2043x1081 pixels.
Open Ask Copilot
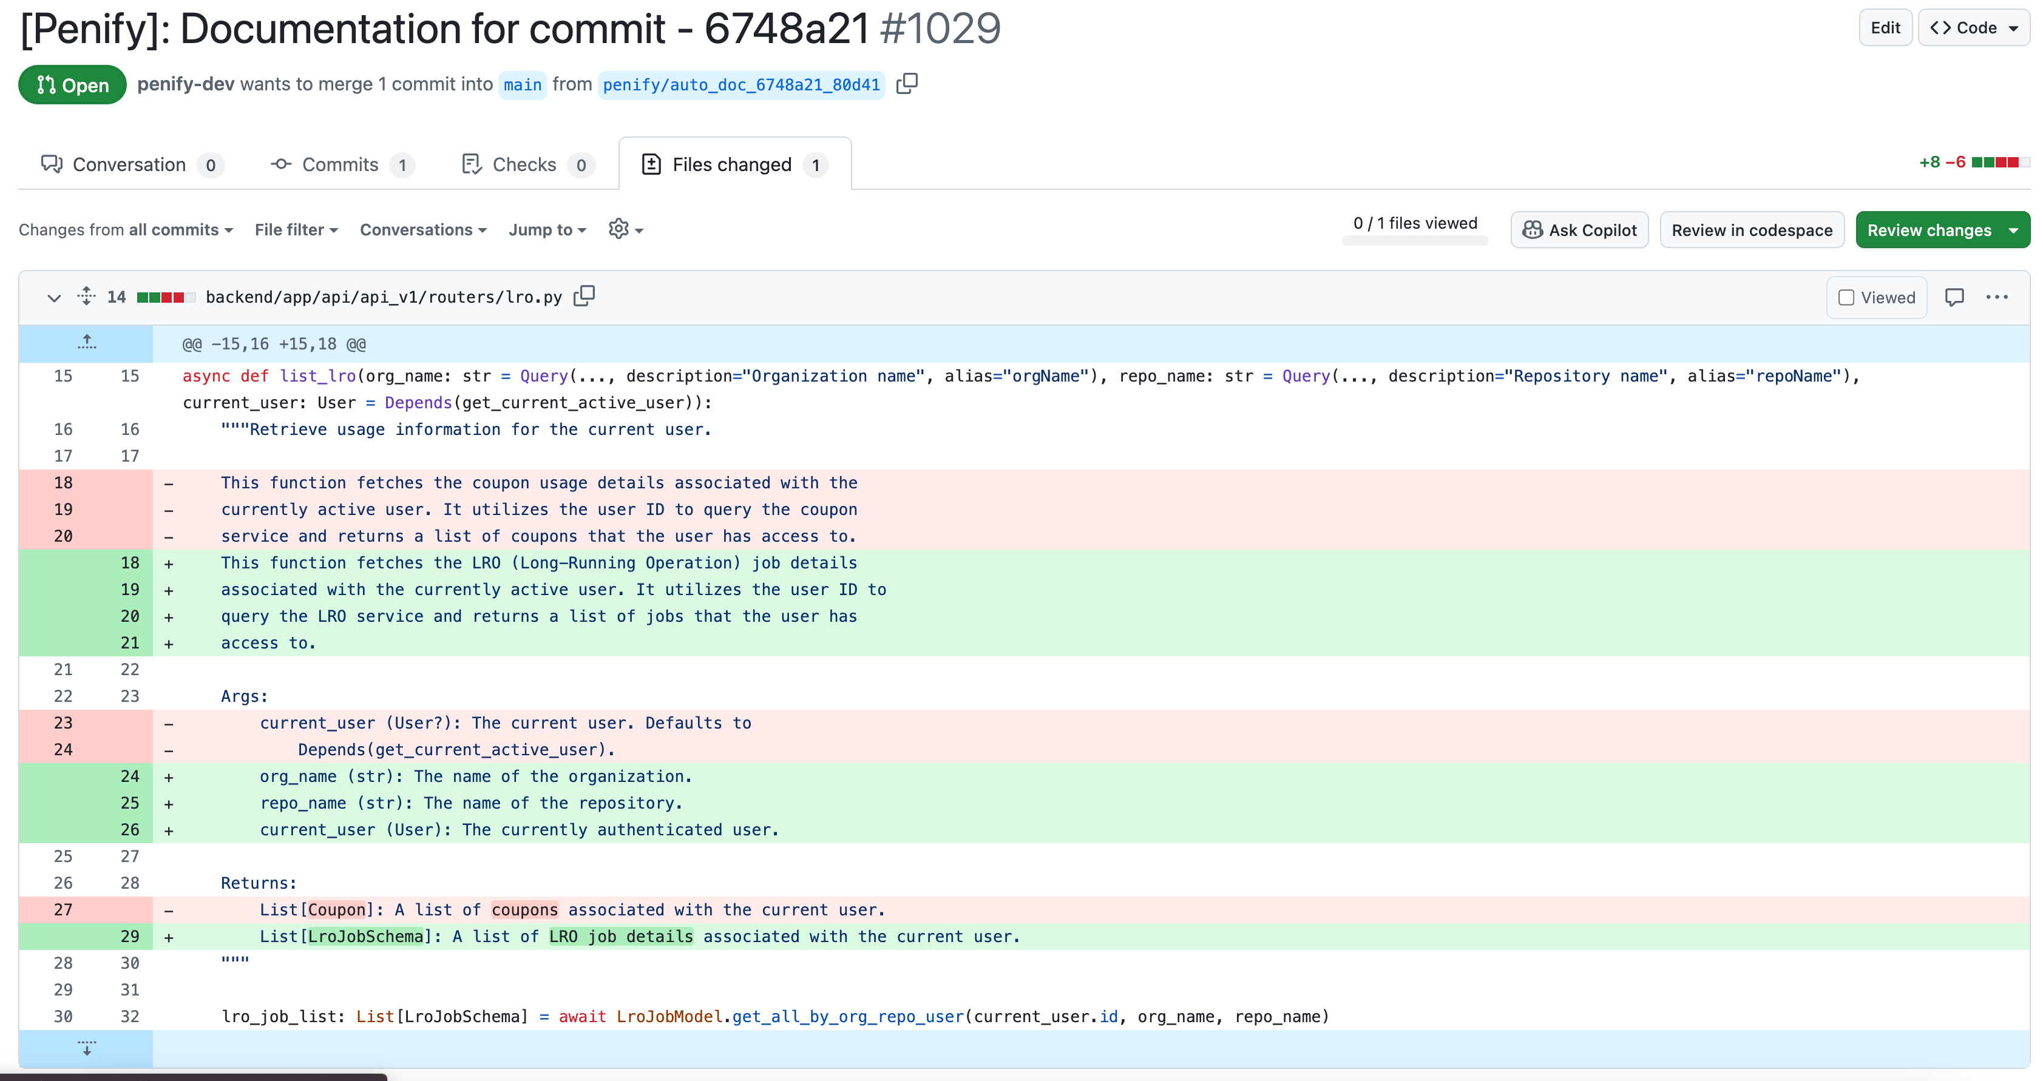[1579, 230]
